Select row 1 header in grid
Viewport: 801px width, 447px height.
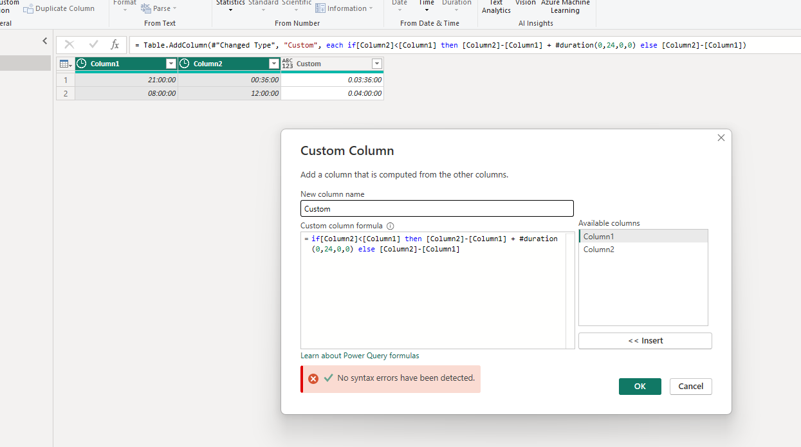(66, 80)
